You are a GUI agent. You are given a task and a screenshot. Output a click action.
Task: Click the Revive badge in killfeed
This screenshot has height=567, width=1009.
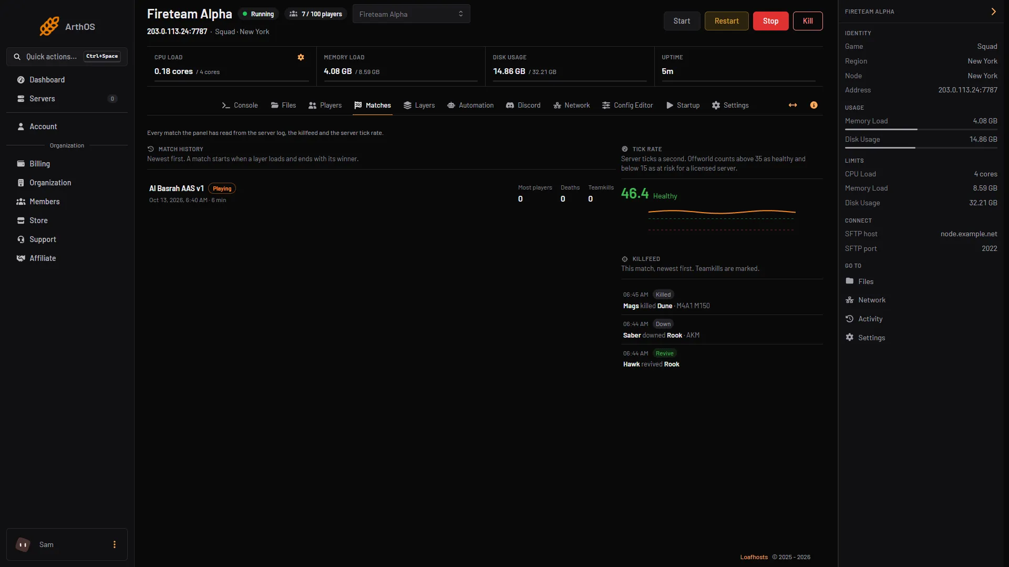click(x=664, y=353)
